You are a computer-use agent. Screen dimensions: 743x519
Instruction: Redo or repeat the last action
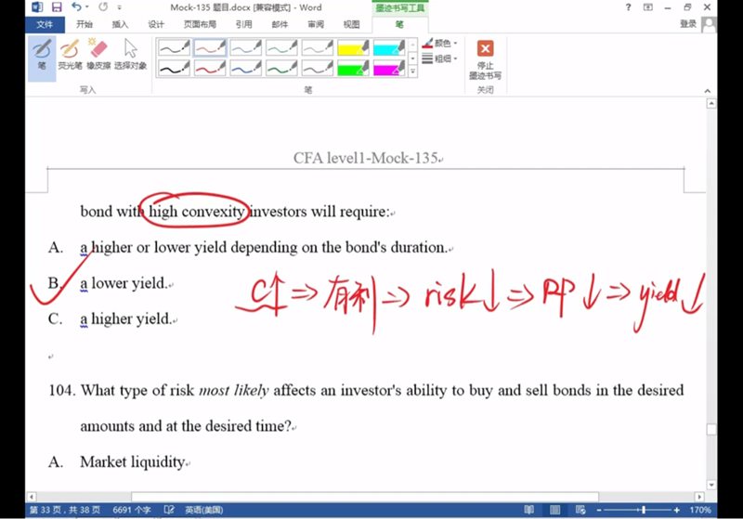point(103,7)
